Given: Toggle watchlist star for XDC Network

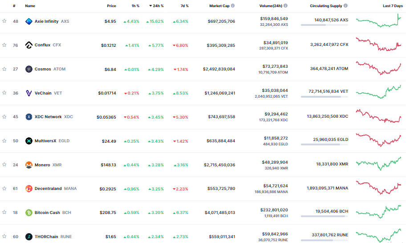Looking at the screenshot, I should point(4,117).
